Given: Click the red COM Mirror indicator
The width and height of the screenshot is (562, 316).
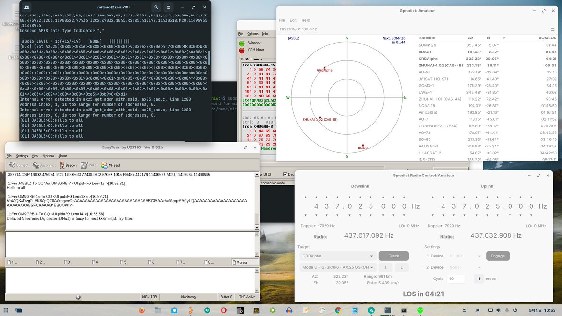Looking at the screenshot, I should [242, 50].
